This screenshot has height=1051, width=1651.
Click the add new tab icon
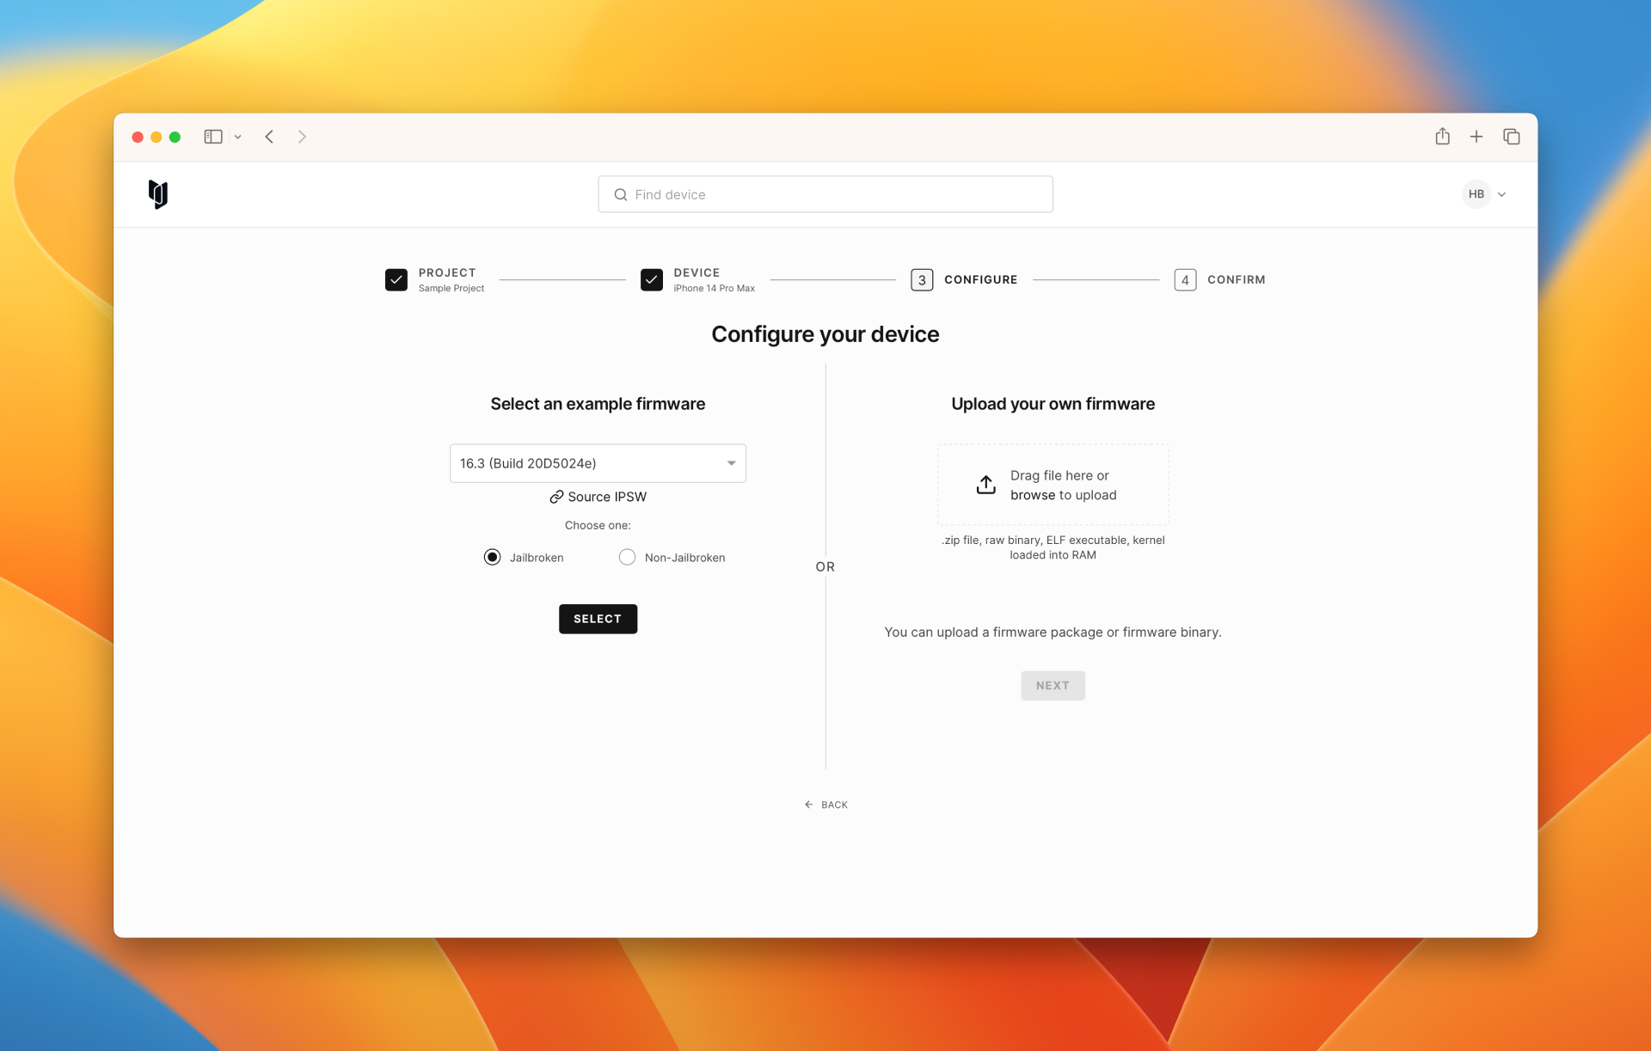click(1476, 136)
